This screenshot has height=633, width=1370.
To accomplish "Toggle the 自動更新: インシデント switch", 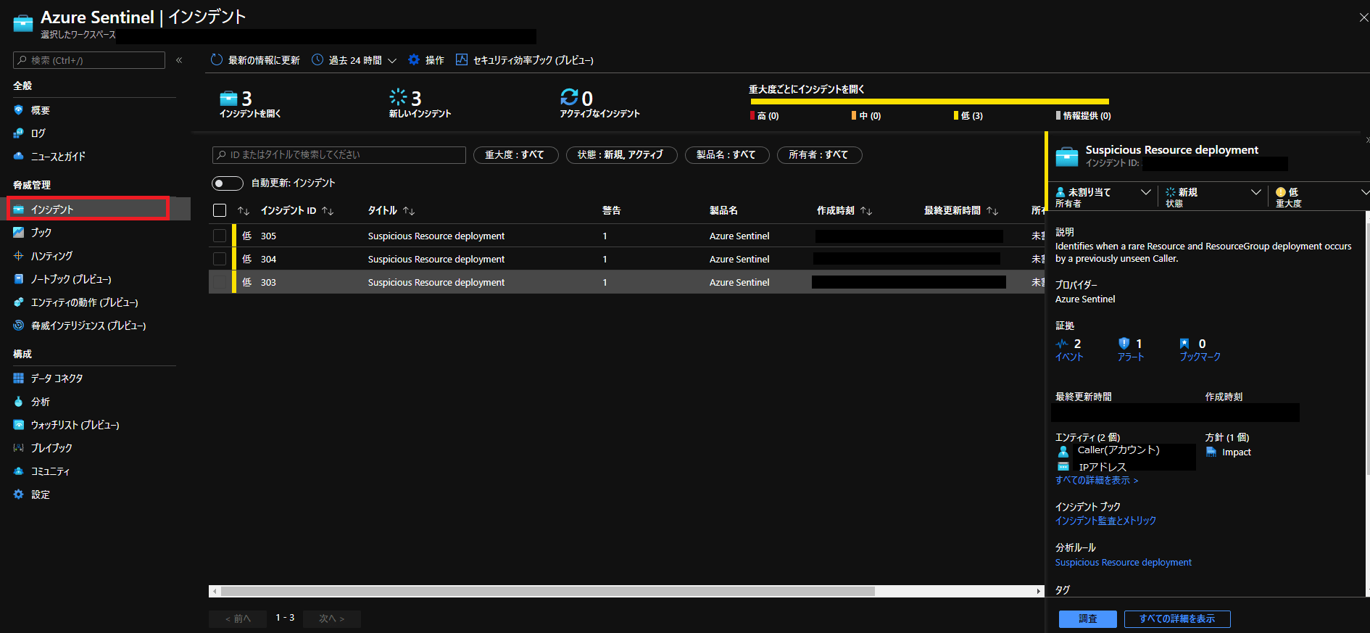I will (x=227, y=183).
